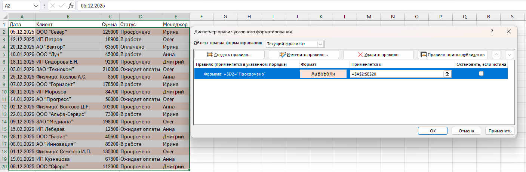Screen dimensions: 526x172
Task: Click cell Физлицо: Козлов А.С.
Action: (68, 77)
